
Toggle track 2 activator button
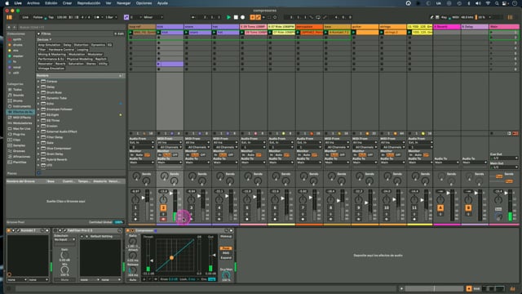[163, 207]
